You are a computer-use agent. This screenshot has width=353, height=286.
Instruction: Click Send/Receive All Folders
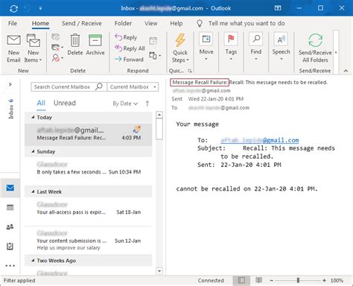click(x=315, y=48)
